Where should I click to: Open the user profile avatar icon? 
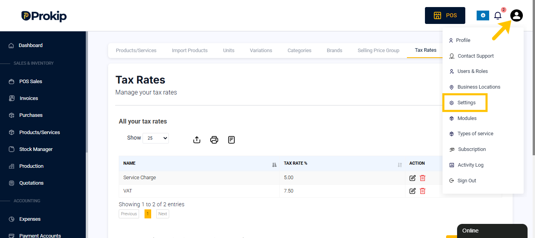pyautogui.click(x=517, y=16)
